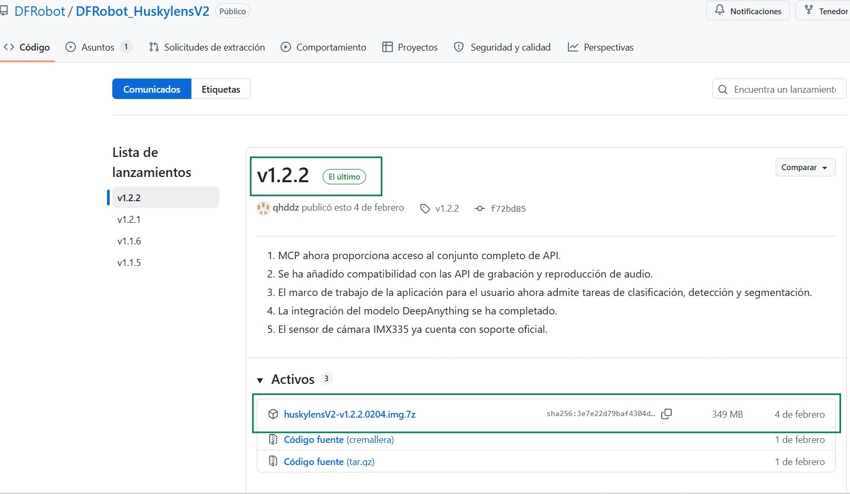This screenshot has width=850, height=494.
Task: Open the Comportamiento tab
Action: (x=323, y=47)
